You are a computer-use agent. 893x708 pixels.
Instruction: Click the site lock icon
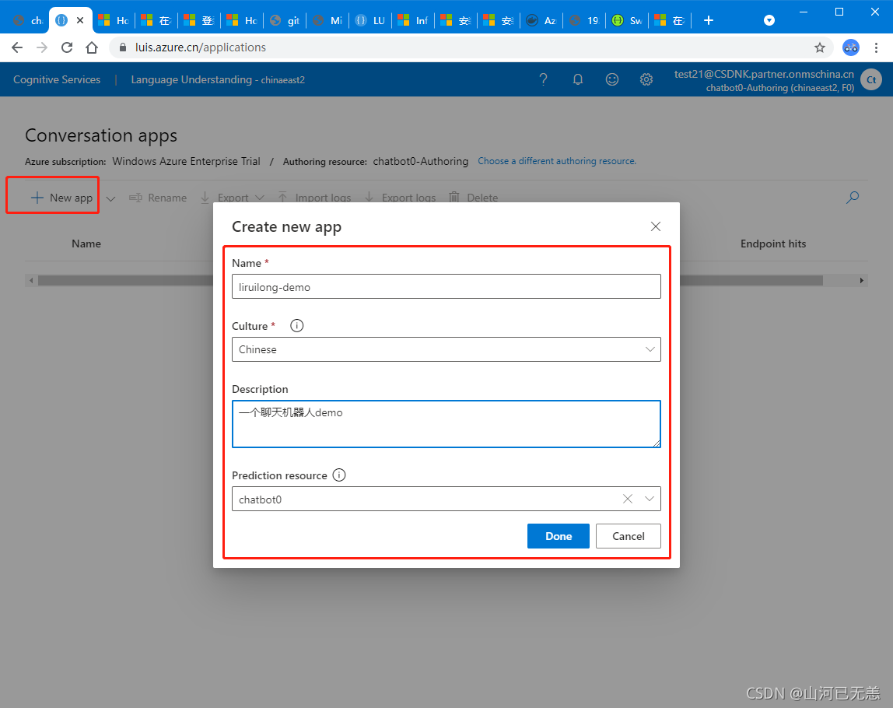coord(122,47)
